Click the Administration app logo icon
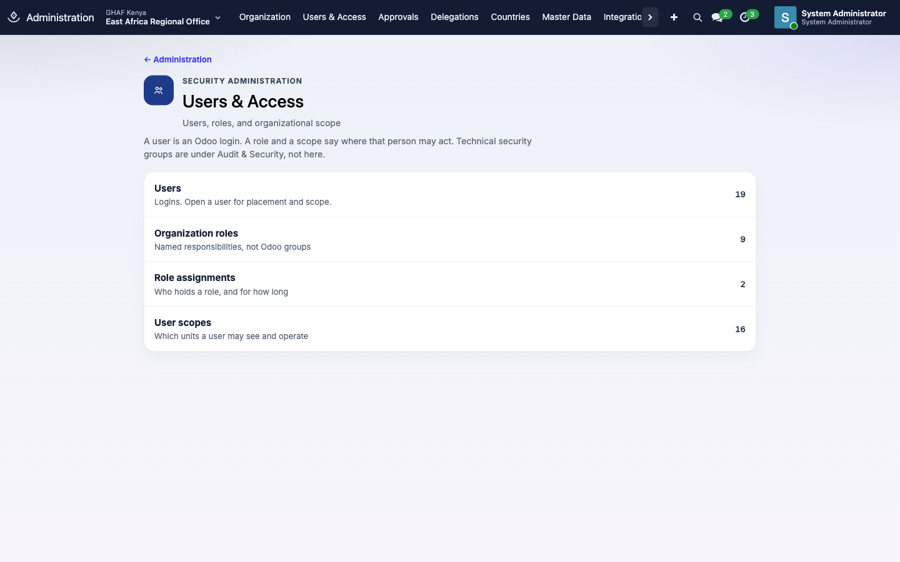Image resolution: width=900 pixels, height=562 pixels. click(x=14, y=17)
